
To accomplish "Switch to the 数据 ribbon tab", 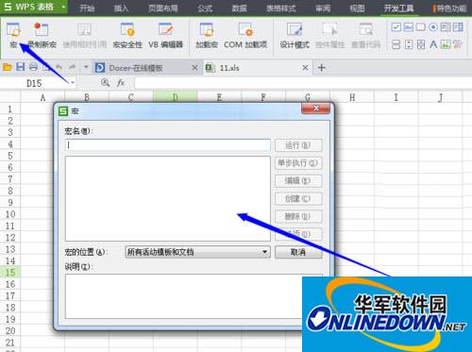I will (x=239, y=8).
